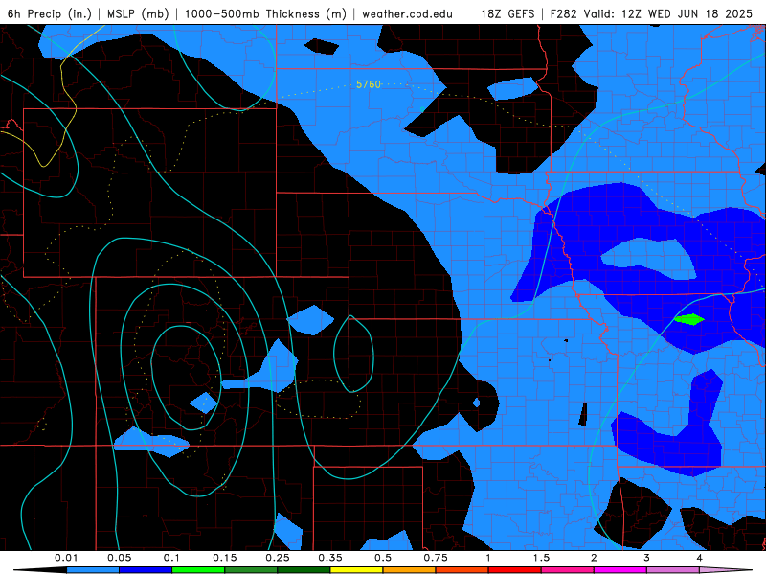Click the 1.5 legend value
This screenshot has height=575, width=766.
pyautogui.click(x=541, y=558)
